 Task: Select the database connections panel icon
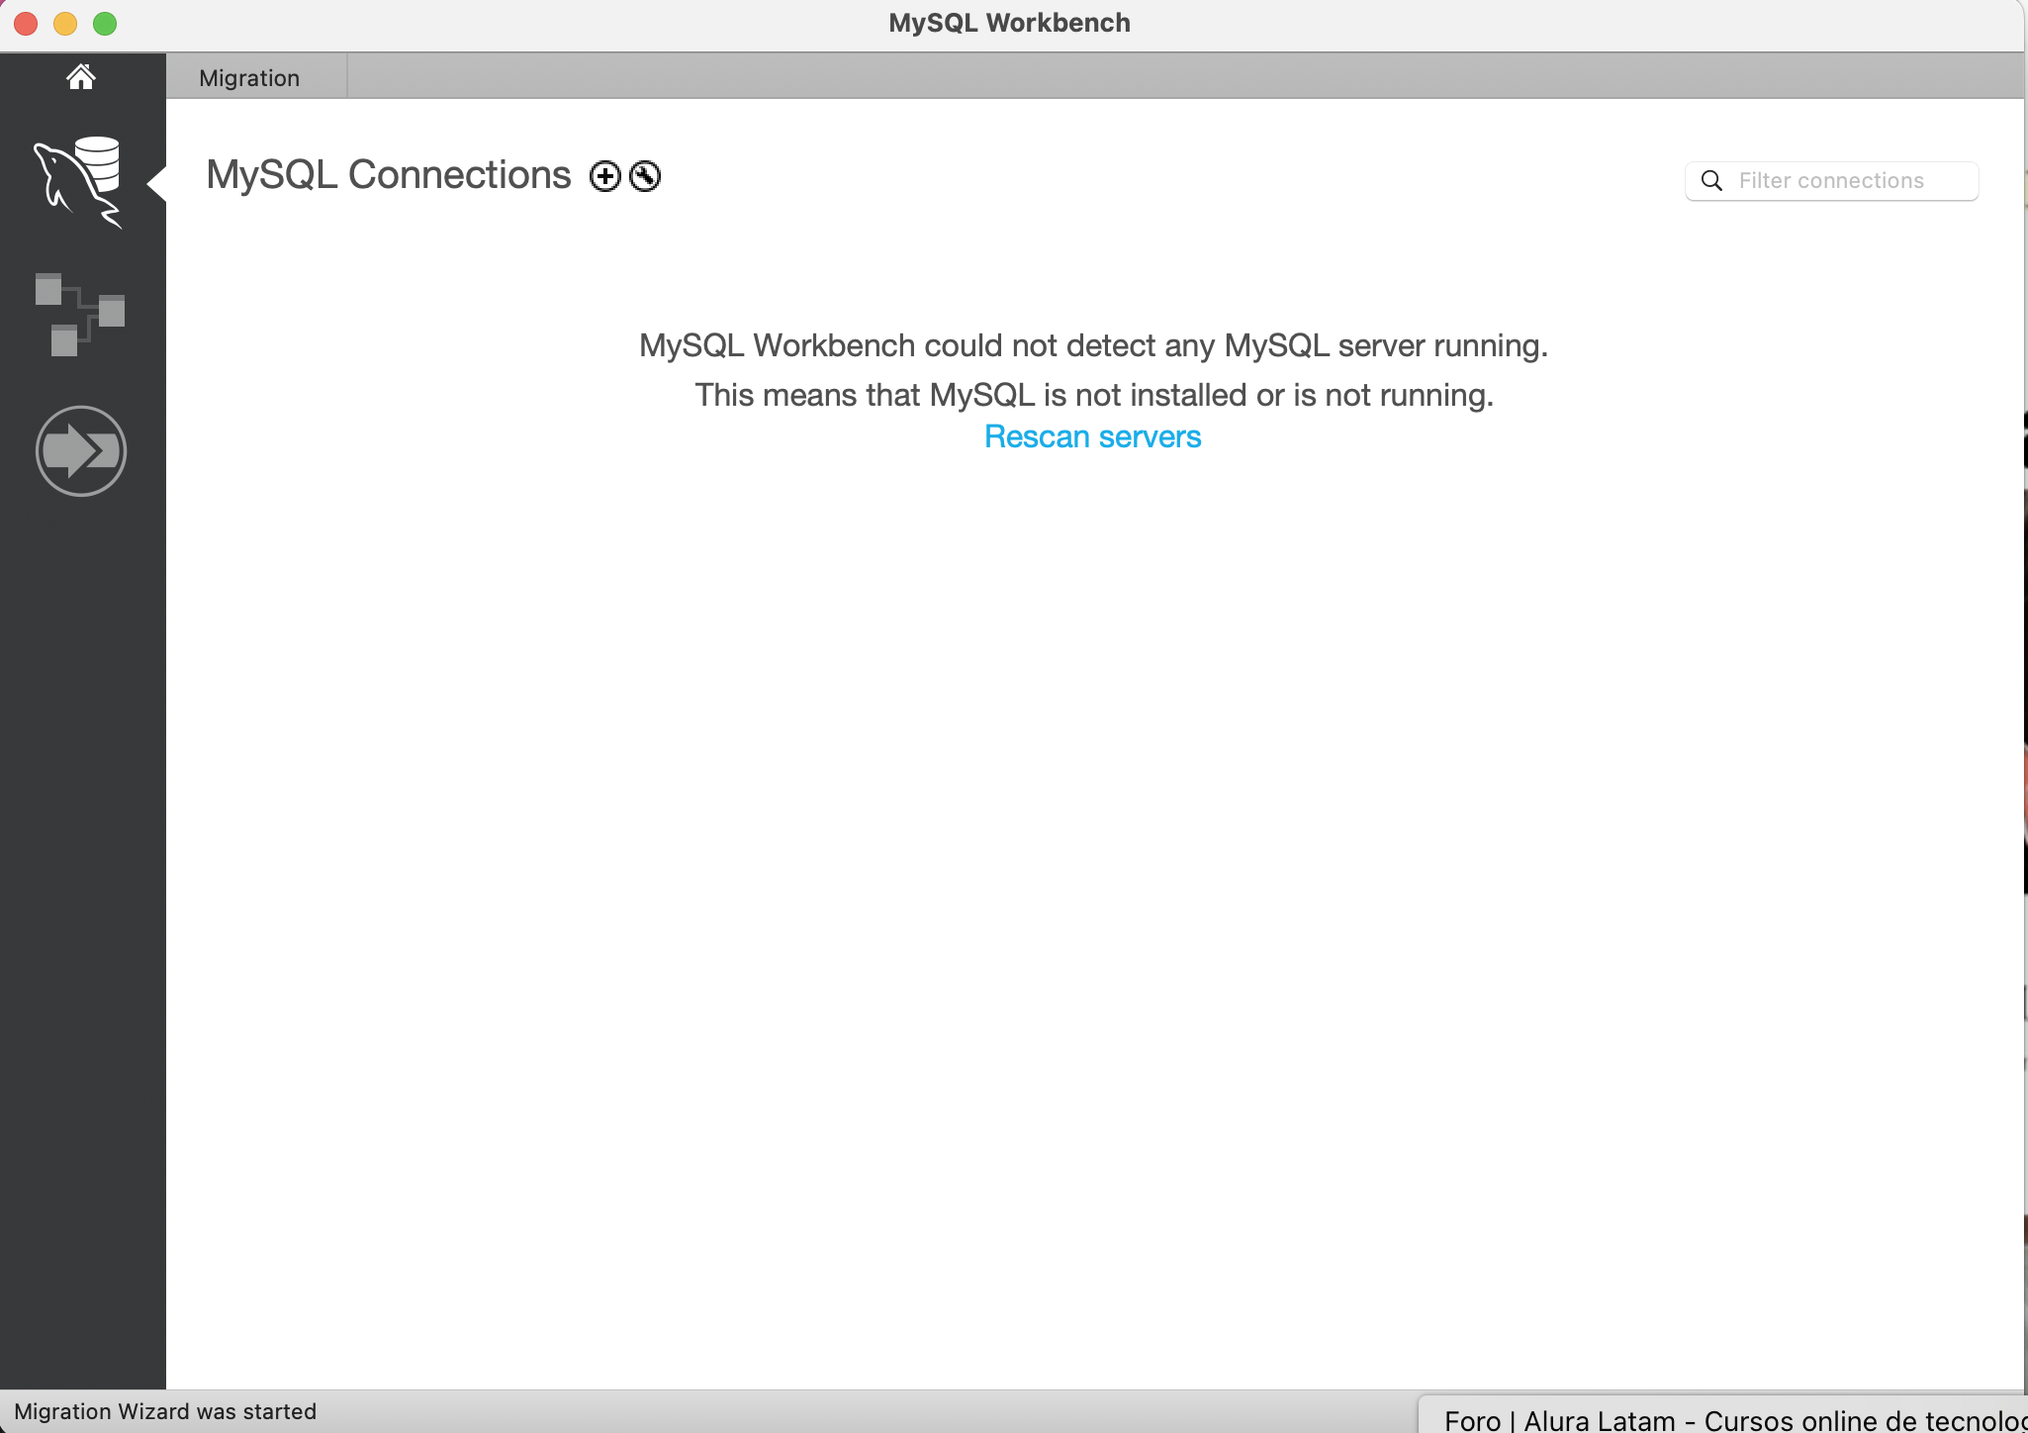tap(79, 174)
